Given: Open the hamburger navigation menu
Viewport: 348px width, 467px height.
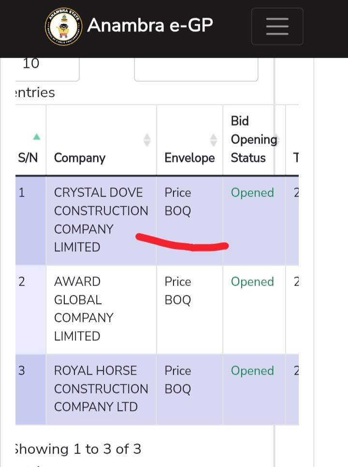Looking at the screenshot, I should point(277,26).
